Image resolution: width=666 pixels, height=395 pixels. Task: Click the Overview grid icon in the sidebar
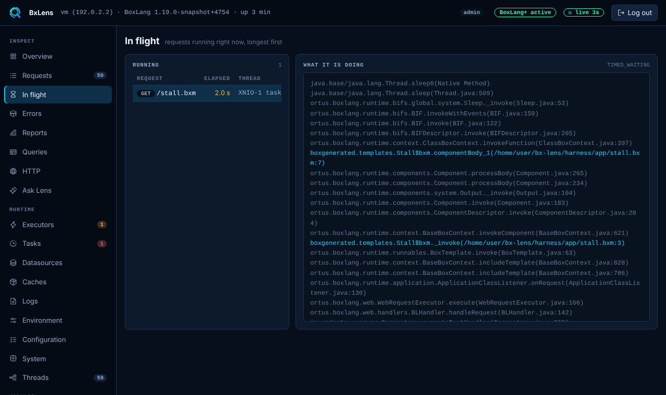pos(13,56)
